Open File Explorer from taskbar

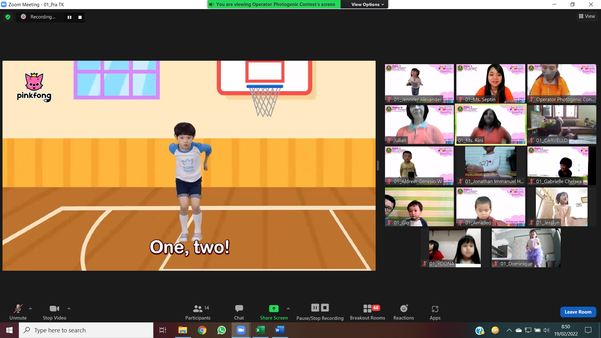tap(182, 330)
